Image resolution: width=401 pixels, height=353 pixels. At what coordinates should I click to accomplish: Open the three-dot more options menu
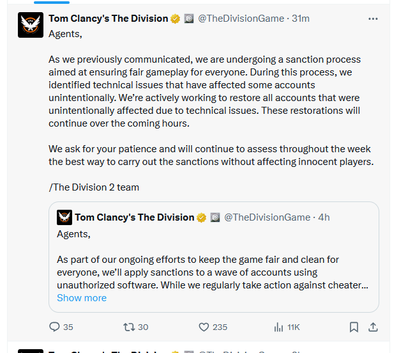pos(373,19)
